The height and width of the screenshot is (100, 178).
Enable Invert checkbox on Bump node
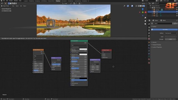53,62
